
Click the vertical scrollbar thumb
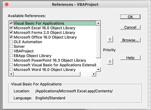[x=98, y=42]
